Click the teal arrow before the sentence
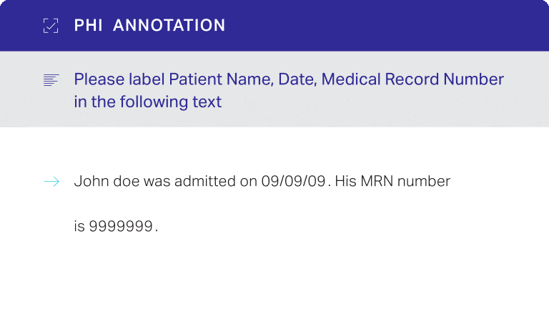This screenshot has height=309, width=549. coord(51,182)
